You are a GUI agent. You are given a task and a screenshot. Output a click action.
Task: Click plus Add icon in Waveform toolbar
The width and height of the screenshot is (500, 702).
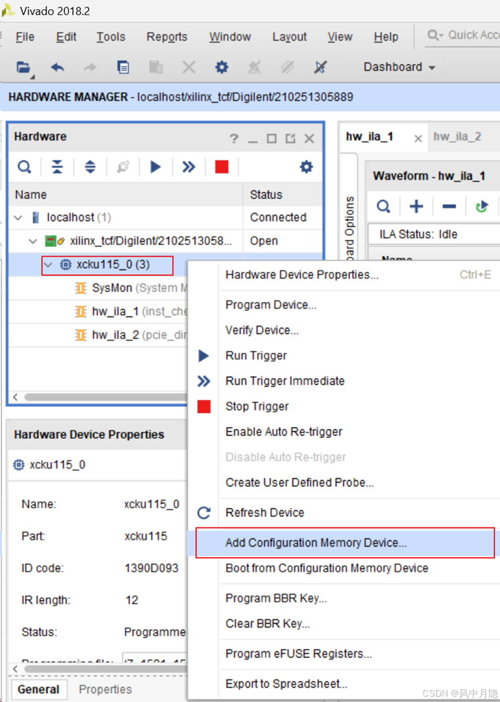tap(416, 206)
